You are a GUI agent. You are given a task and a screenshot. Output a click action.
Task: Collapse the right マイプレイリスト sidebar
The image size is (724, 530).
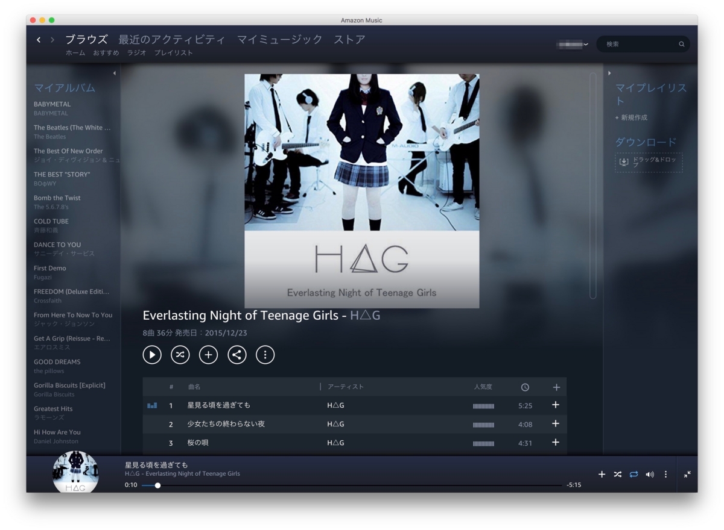coord(609,73)
